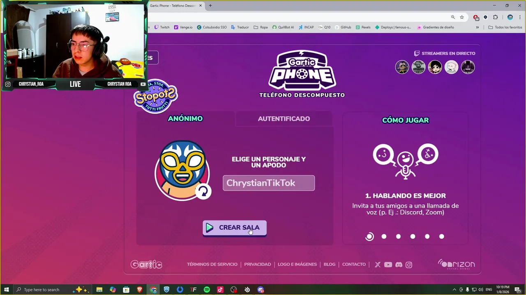Click the Crear Sala button
This screenshot has width=526, height=295.
[235, 228]
